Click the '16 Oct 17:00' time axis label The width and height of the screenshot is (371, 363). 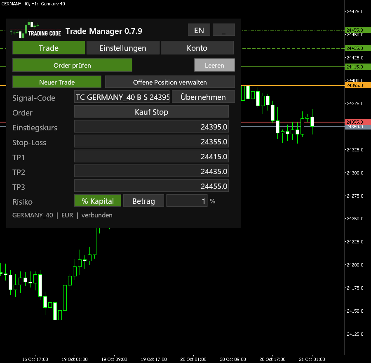(x=35, y=359)
